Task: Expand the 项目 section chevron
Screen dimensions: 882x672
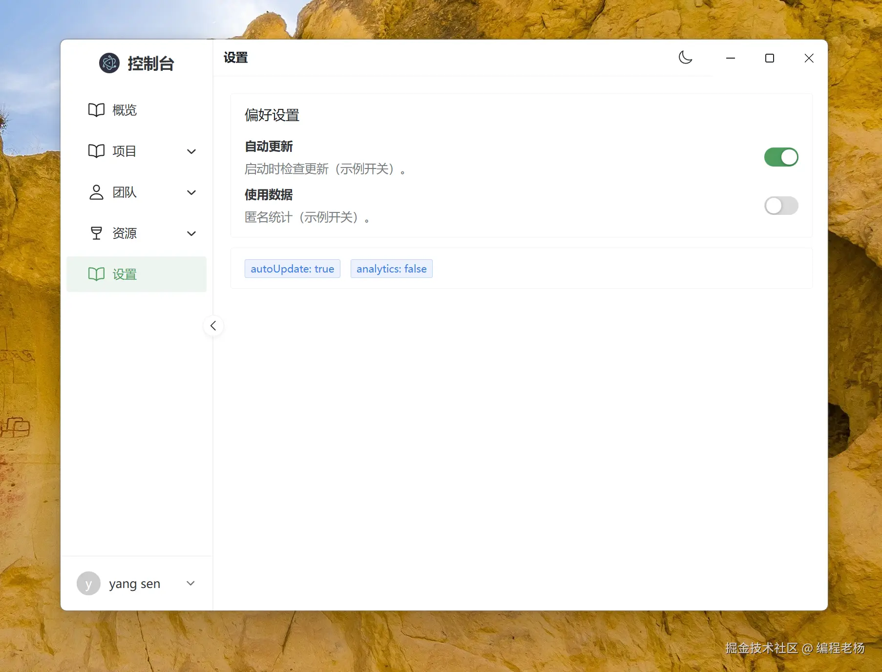Action: tap(191, 151)
